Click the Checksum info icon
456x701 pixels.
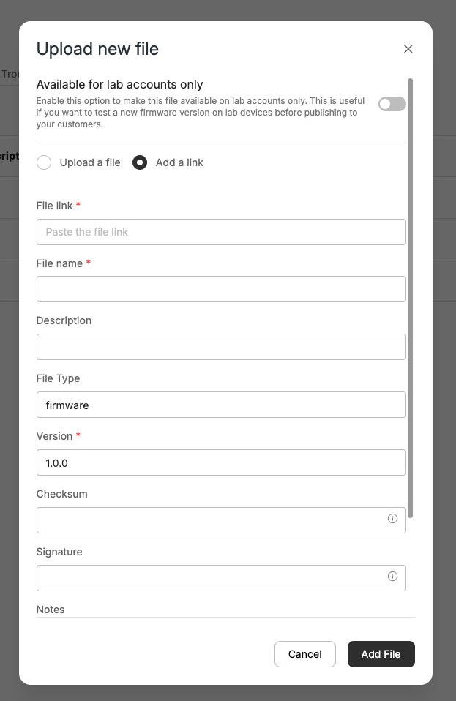pos(392,519)
